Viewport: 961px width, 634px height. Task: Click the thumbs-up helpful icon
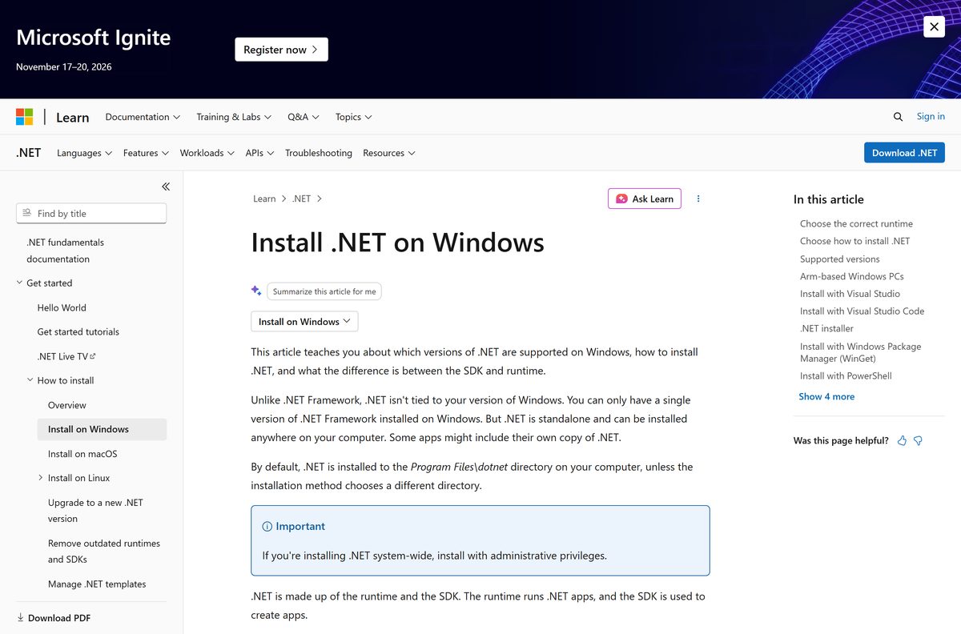tap(902, 440)
